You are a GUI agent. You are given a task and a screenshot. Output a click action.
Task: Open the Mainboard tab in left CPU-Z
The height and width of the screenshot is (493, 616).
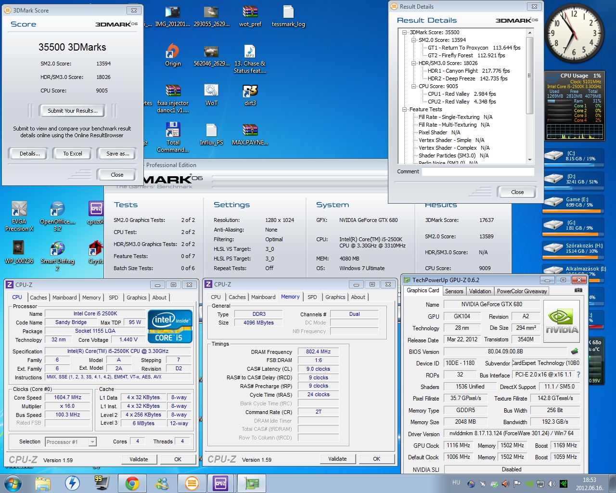[x=64, y=298]
